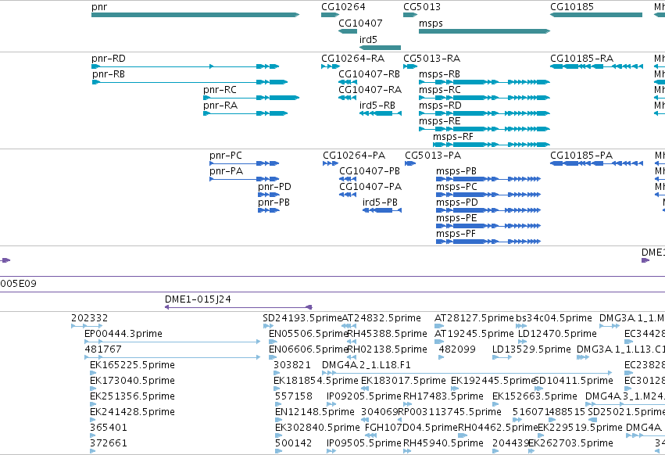Click the msps-PB protein label

(x=456, y=171)
